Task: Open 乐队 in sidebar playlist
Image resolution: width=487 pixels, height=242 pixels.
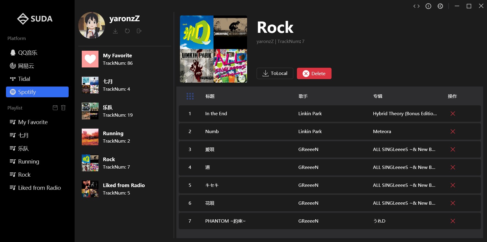Action: (x=37, y=148)
